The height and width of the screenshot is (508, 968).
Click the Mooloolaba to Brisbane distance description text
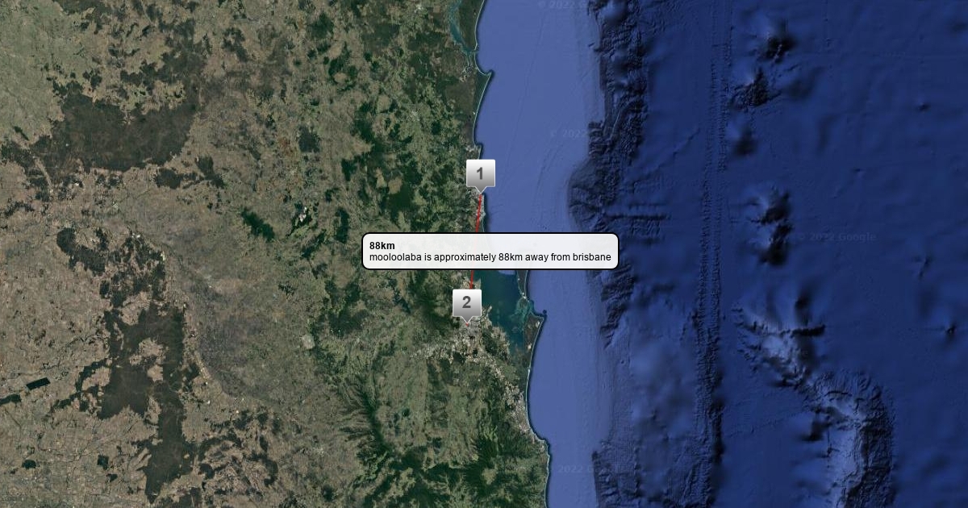490,257
